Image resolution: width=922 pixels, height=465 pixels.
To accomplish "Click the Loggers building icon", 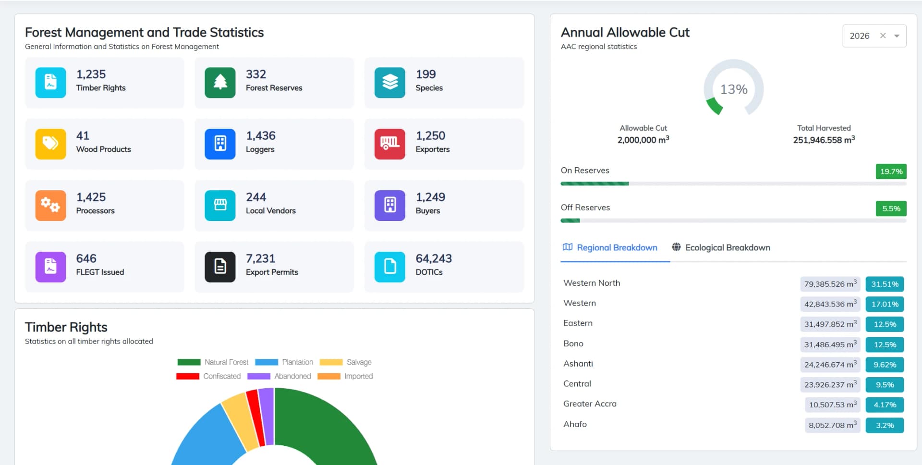I will click(x=220, y=144).
